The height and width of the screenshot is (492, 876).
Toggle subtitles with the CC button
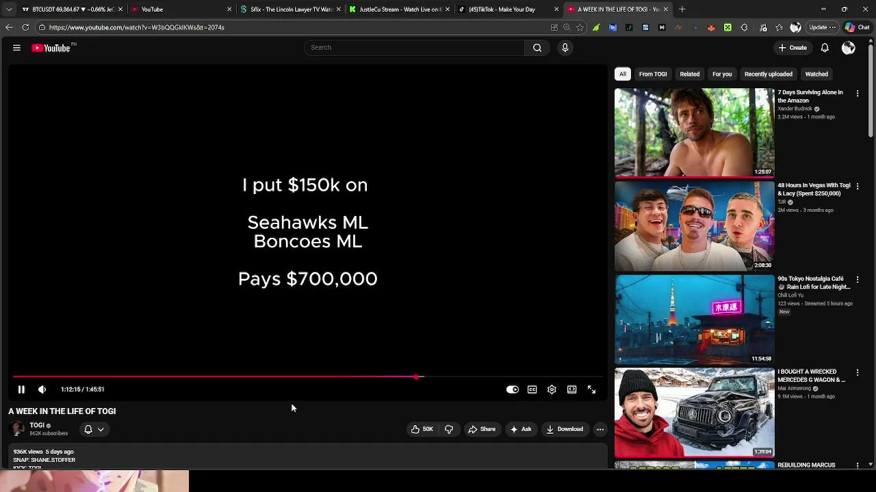pyautogui.click(x=532, y=389)
